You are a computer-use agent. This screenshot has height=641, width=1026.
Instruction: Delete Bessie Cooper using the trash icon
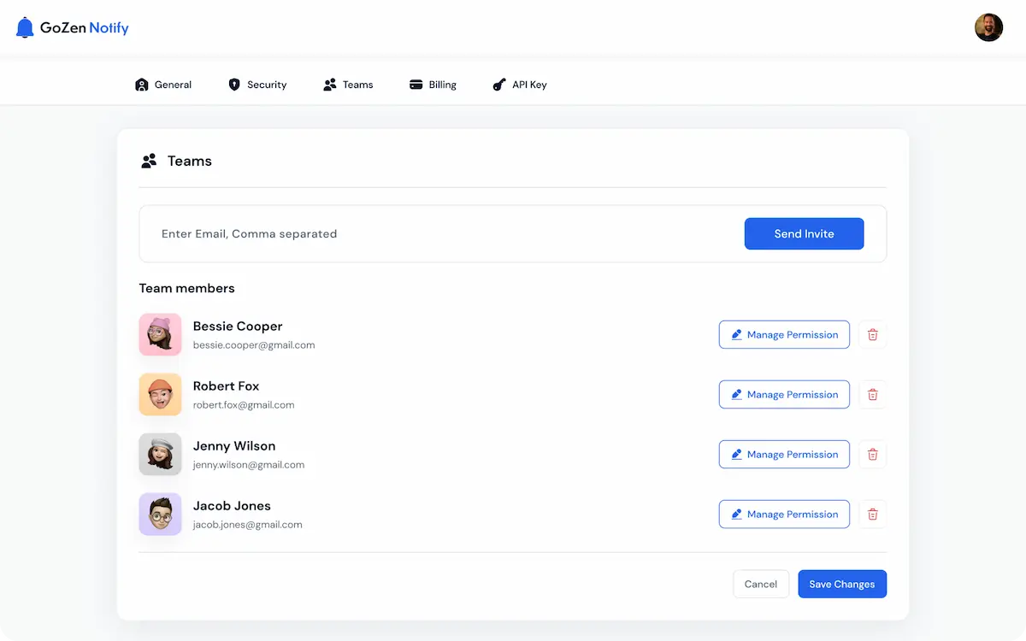(x=872, y=334)
